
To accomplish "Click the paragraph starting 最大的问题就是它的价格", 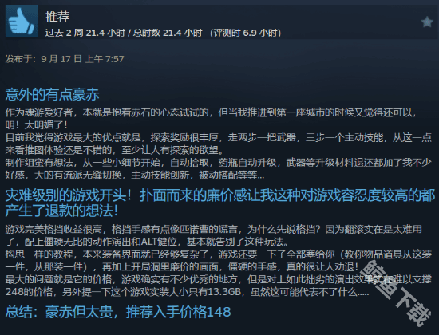I will 219,286.
